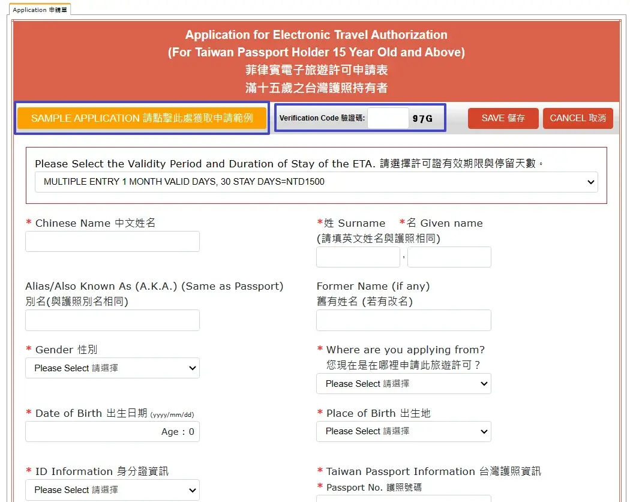Open the 'Where are you applying from' dropdown
Screen dimensions: 630x502
(403, 384)
